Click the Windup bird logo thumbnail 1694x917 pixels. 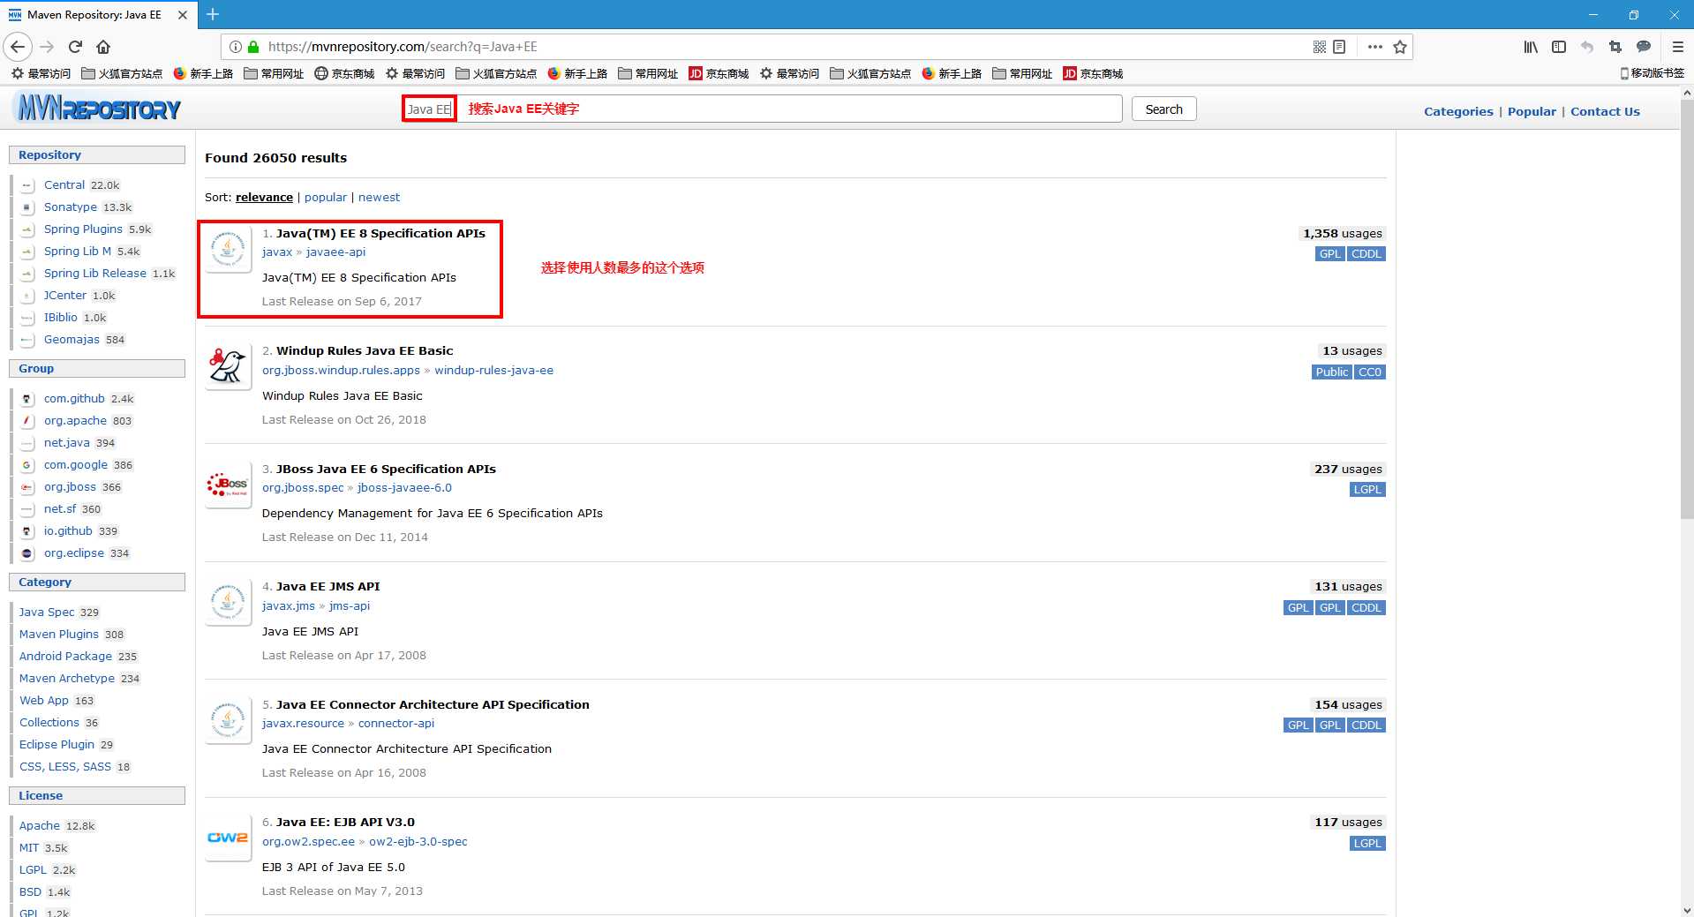pos(229,367)
